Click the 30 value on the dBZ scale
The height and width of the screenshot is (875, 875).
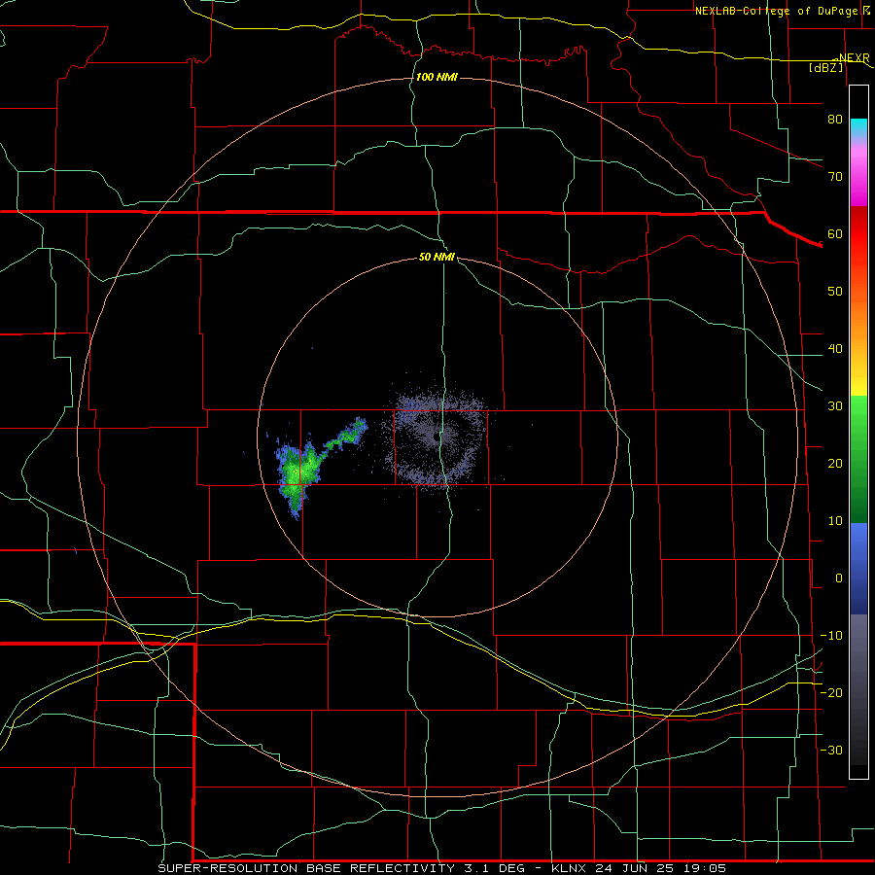pos(835,406)
